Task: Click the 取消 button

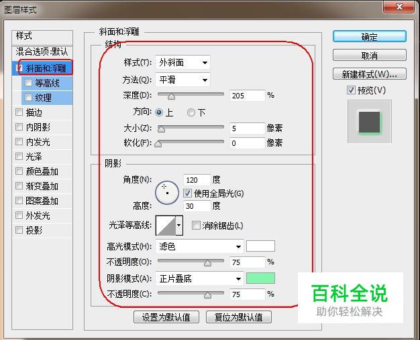Action: [370, 55]
